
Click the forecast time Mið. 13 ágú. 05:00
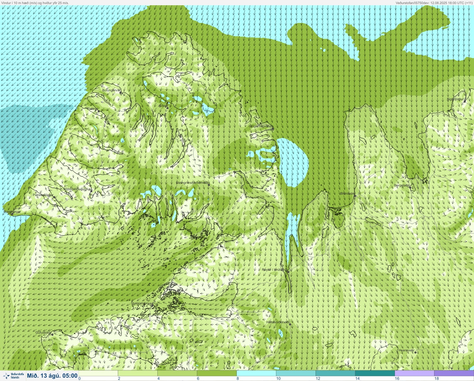[52, 376]
